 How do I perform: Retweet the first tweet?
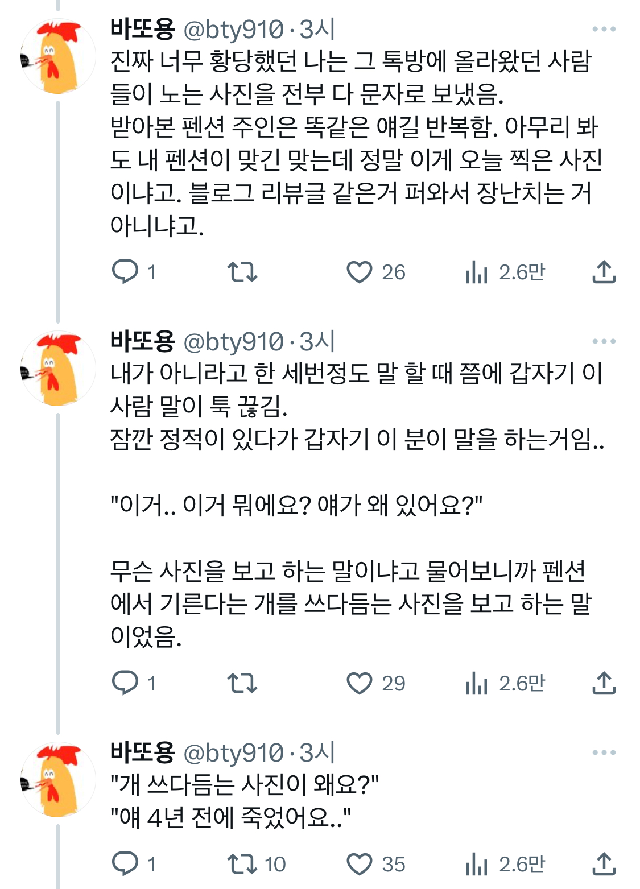242,272
